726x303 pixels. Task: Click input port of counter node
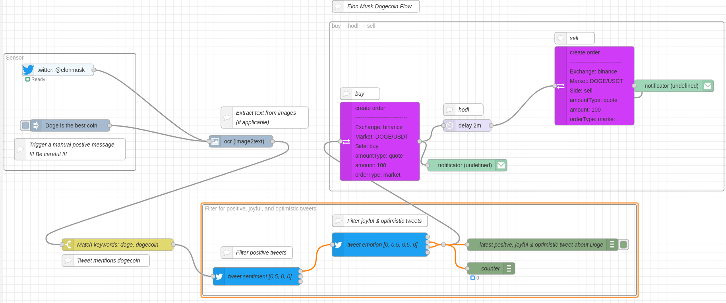click(467, 268)
